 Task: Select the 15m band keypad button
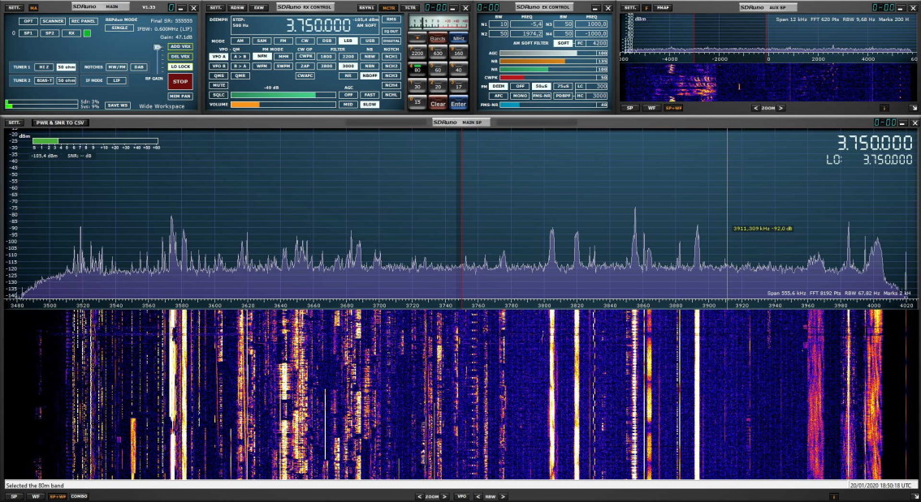coord(417,102)
